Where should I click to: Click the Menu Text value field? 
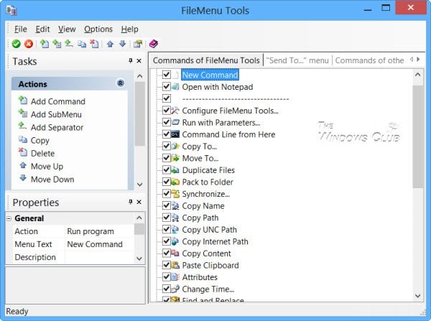pos(100,244)
